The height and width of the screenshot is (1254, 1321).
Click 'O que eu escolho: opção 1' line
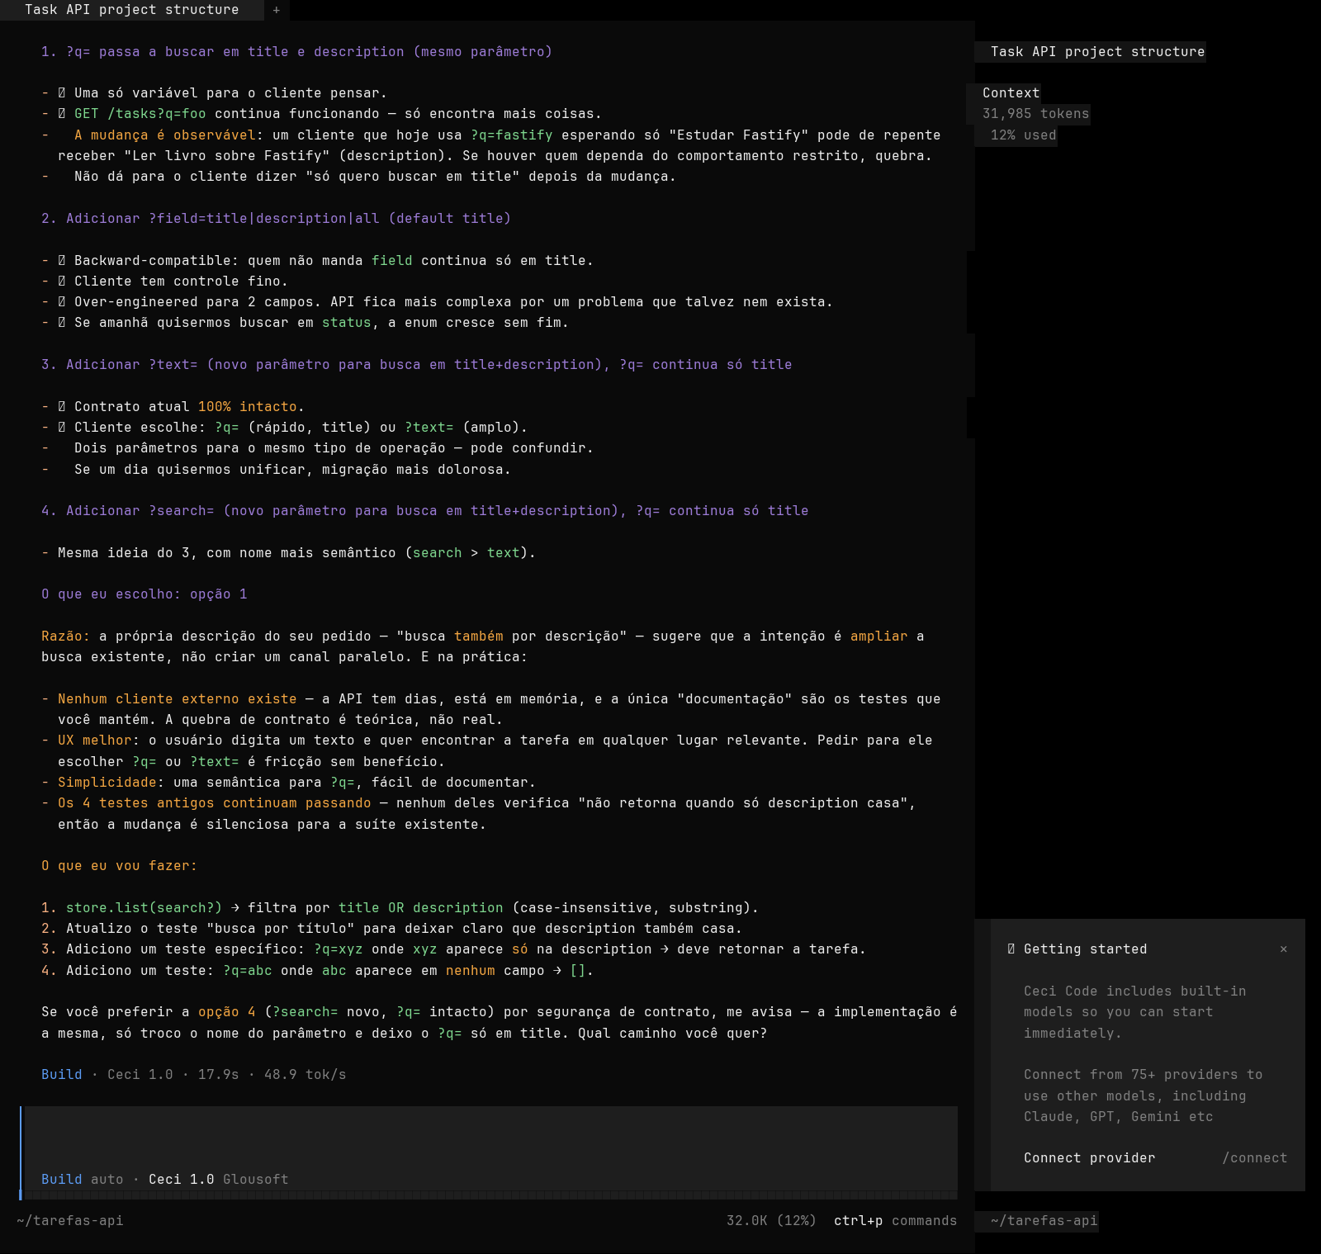(x=144, y=594)
